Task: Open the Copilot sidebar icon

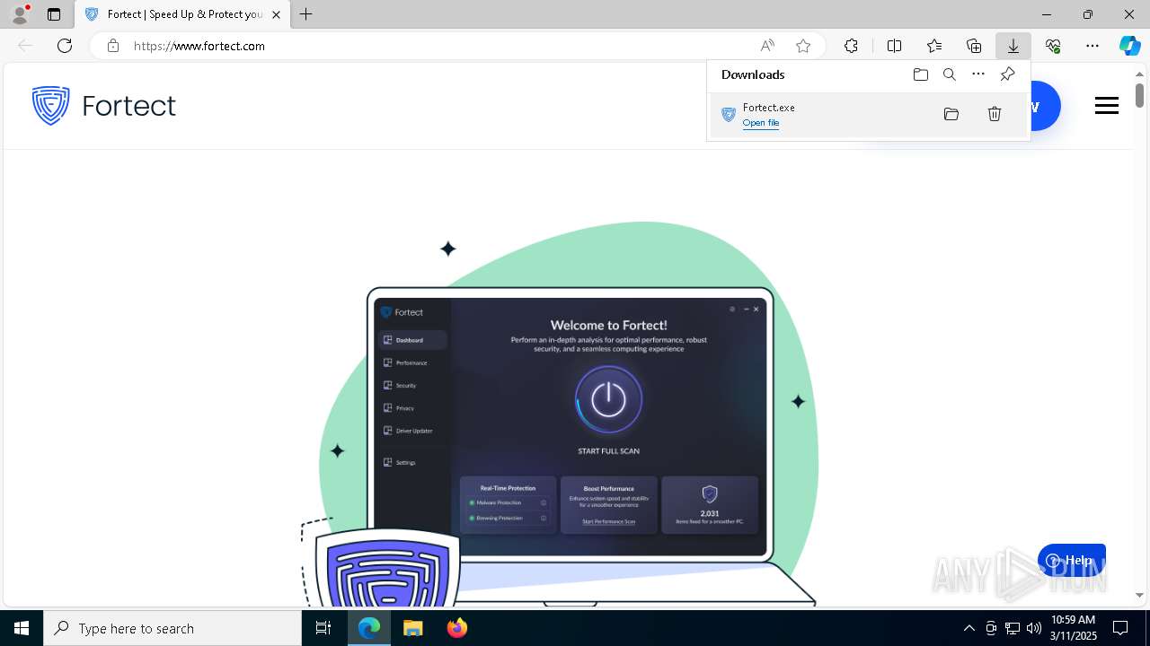Action: point(1130,46)
